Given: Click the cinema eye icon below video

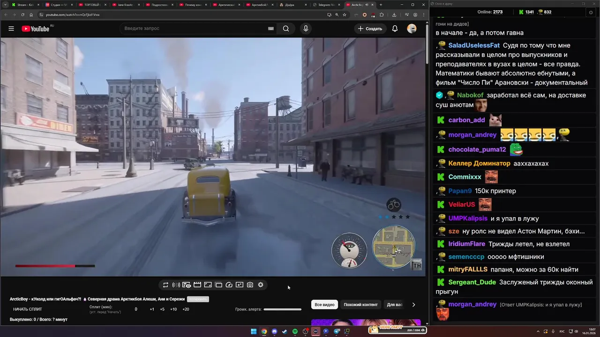Looking at the screenshot, I should pyautogui.click(x=187, y=285).
